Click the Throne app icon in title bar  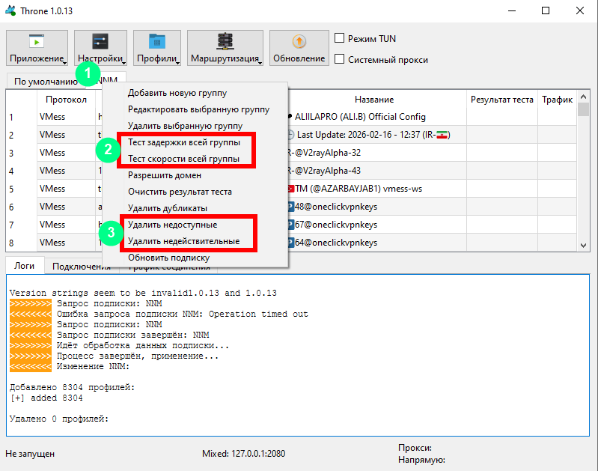(10, 11)
